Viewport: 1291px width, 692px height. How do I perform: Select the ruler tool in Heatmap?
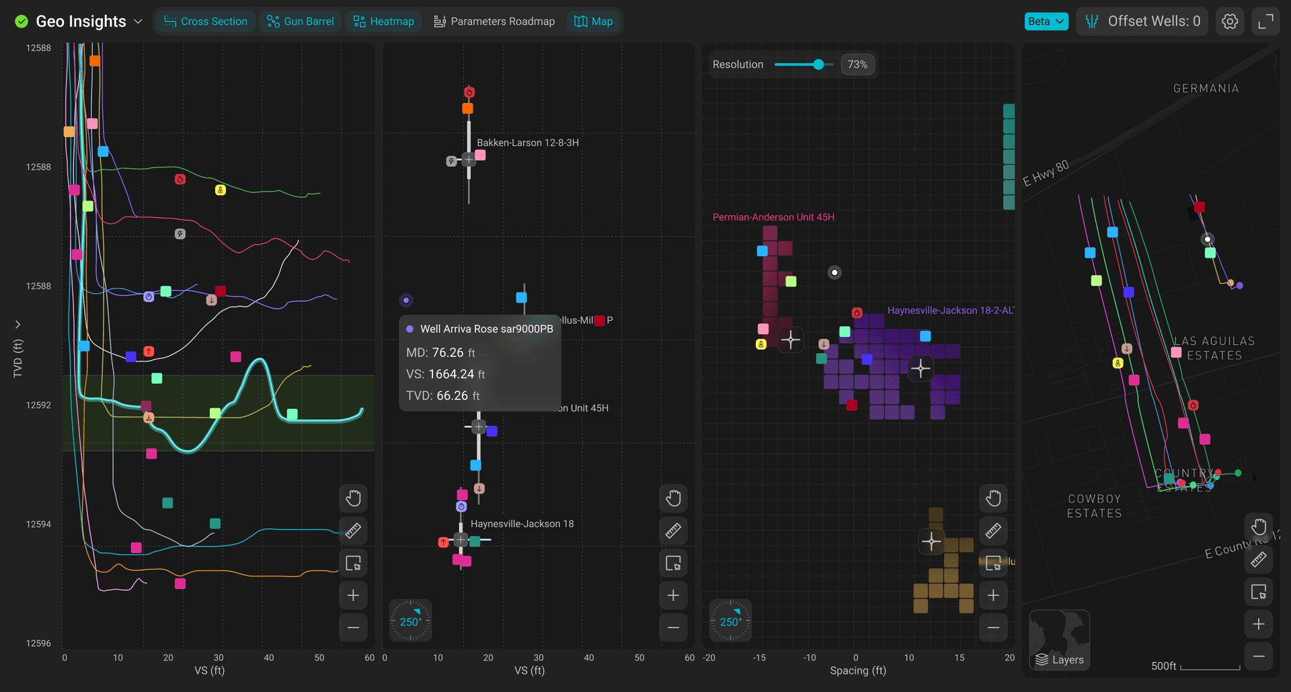(x=993, y=531)
